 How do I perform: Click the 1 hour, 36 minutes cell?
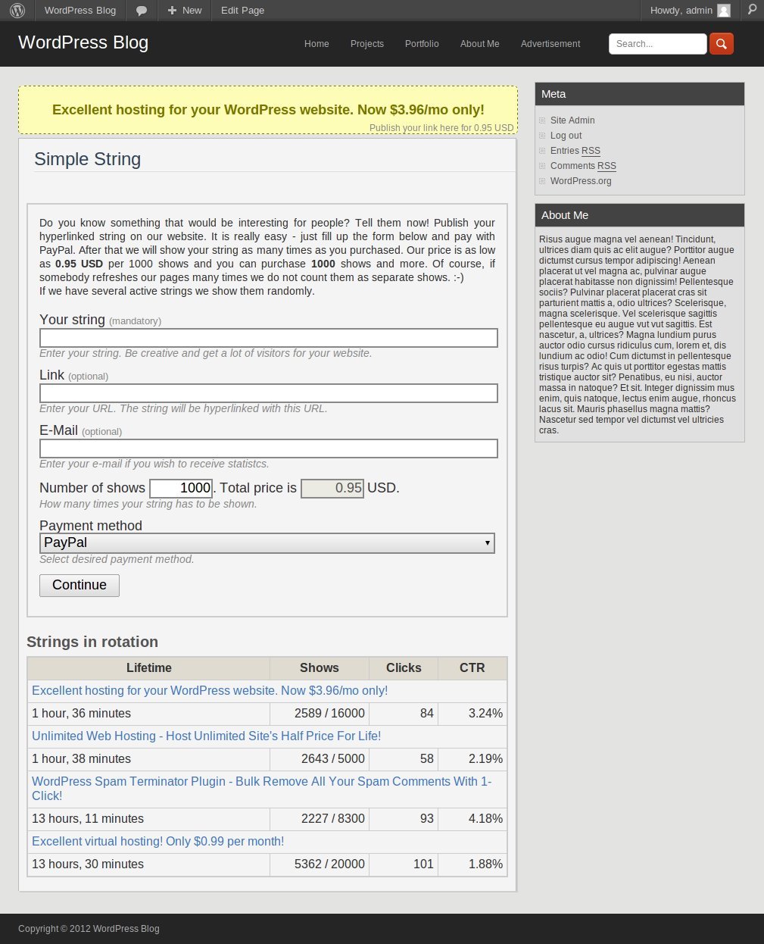[149, 714]
